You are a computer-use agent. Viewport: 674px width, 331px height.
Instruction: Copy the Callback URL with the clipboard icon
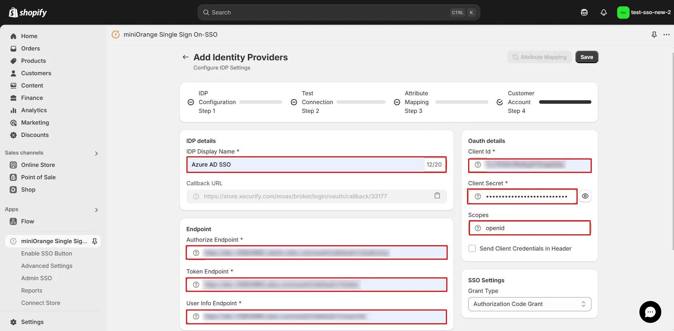pyautogui.click(x=437, y=195)
